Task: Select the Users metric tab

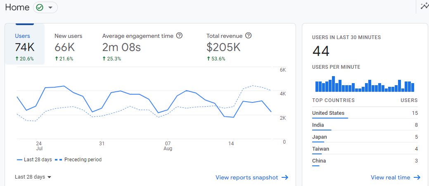Action: click(x=25, y=44)
